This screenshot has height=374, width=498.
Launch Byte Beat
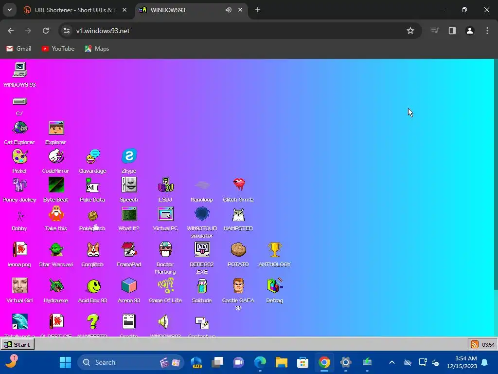click(56, 186)
